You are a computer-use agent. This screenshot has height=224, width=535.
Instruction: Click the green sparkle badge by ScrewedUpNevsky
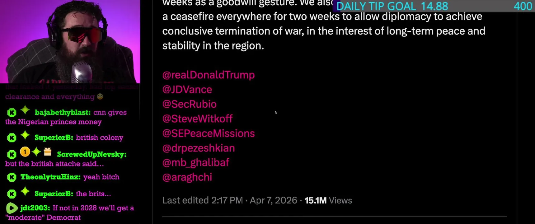pyautogui.click(x=36, y=152)
